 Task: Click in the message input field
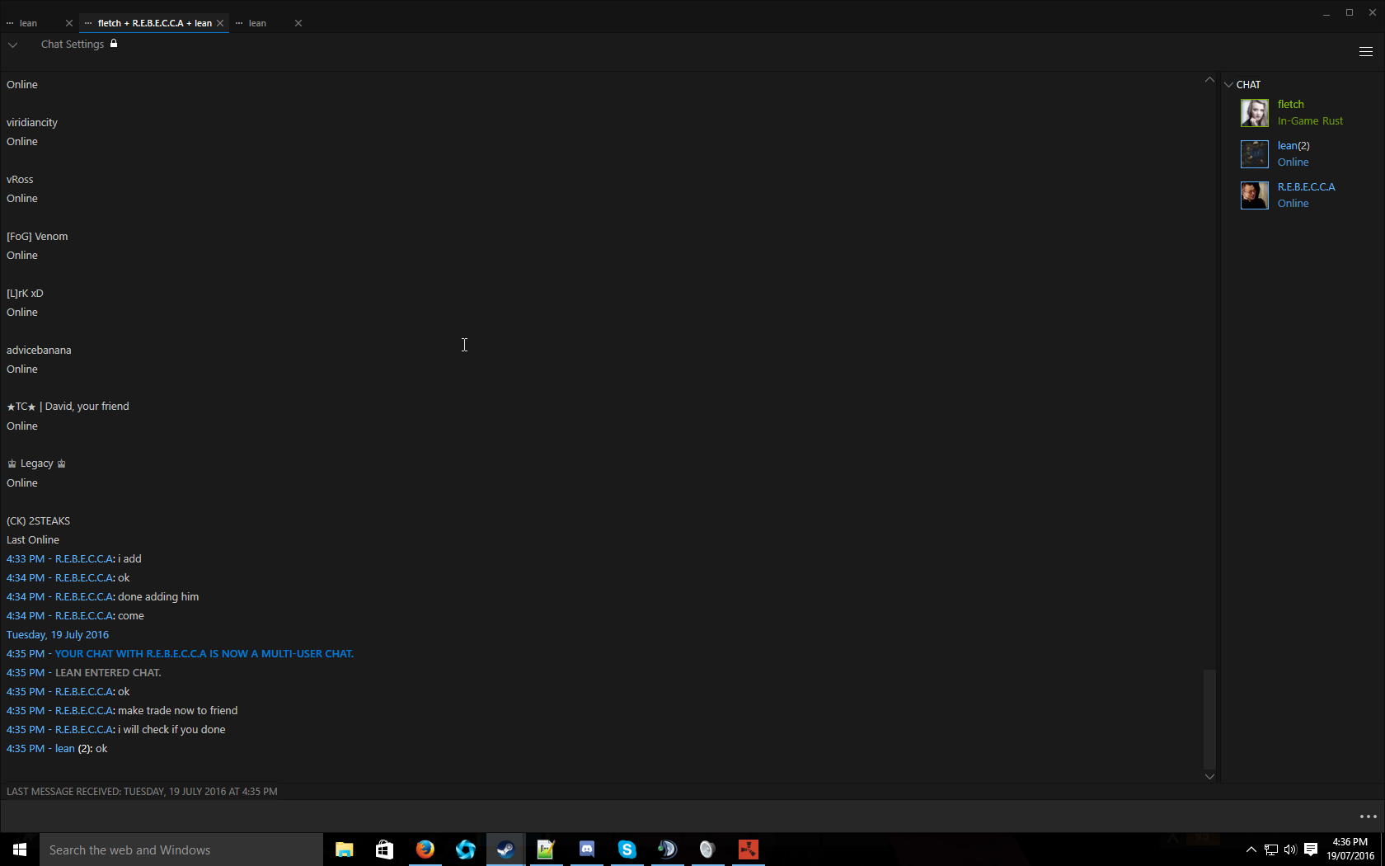660,817
